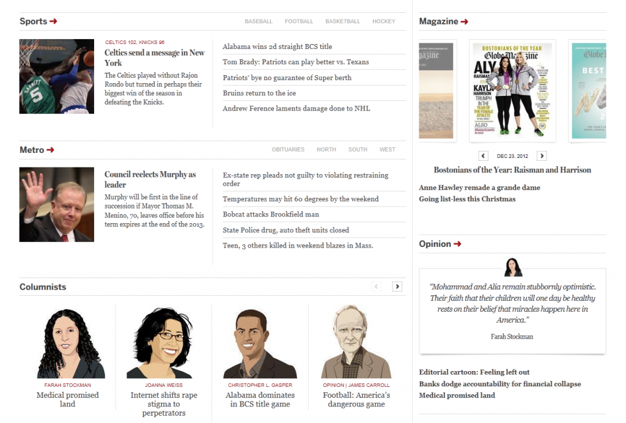Advance to next magazine issue arrow
626x423 pixels.
click(541, 156)
